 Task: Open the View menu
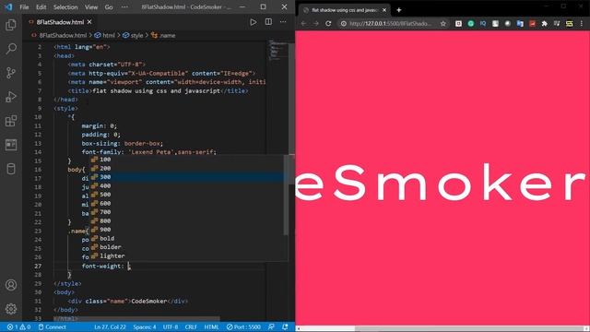[x=91, y=7]
